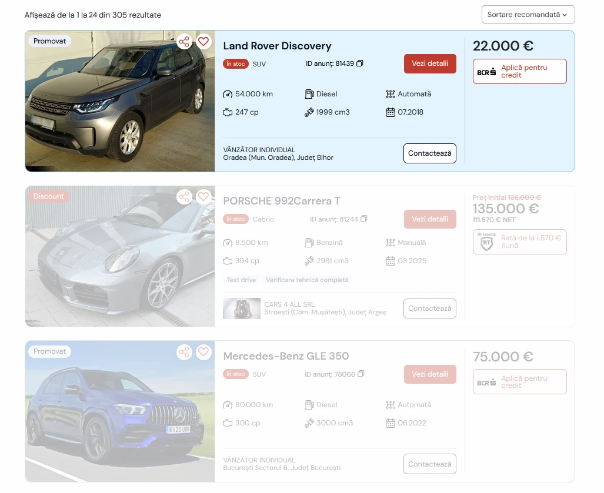The image size is (604, 493).
Task: Add Porsche 992 Carrera T to favorites
Action: click(x=203, y=197)
